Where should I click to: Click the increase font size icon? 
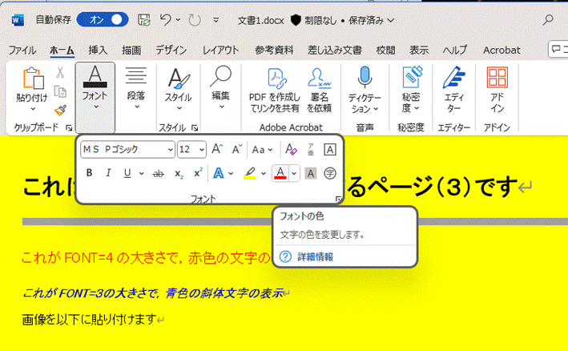(217, 149)
